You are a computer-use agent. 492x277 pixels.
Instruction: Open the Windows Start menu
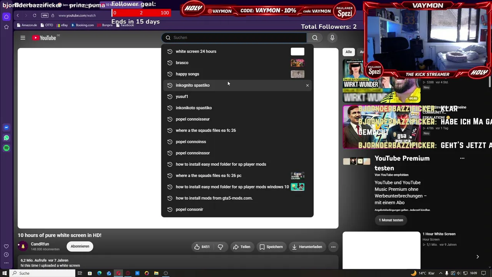tap(4, 273)
